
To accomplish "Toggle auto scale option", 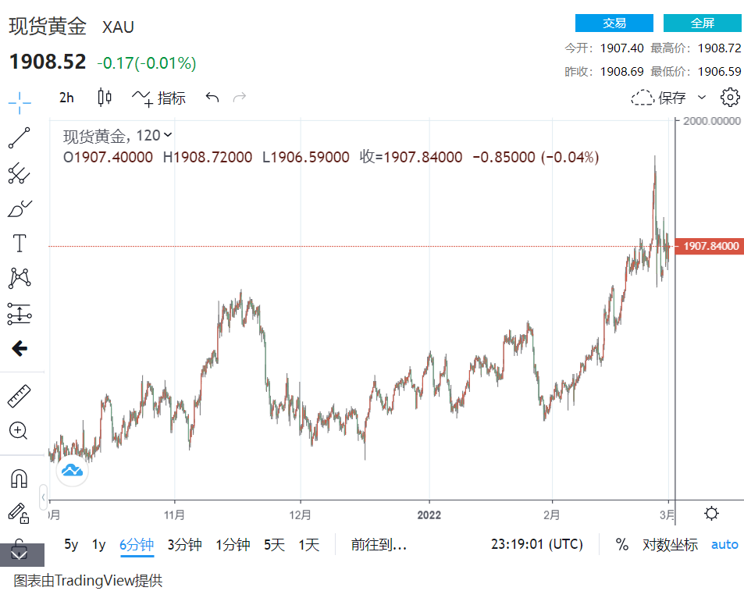I will (724, 545).
